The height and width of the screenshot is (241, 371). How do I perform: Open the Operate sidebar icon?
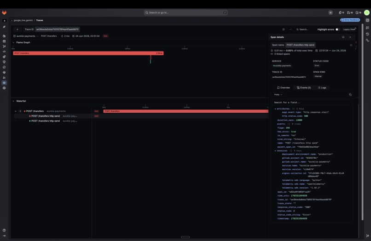[4, 72]
